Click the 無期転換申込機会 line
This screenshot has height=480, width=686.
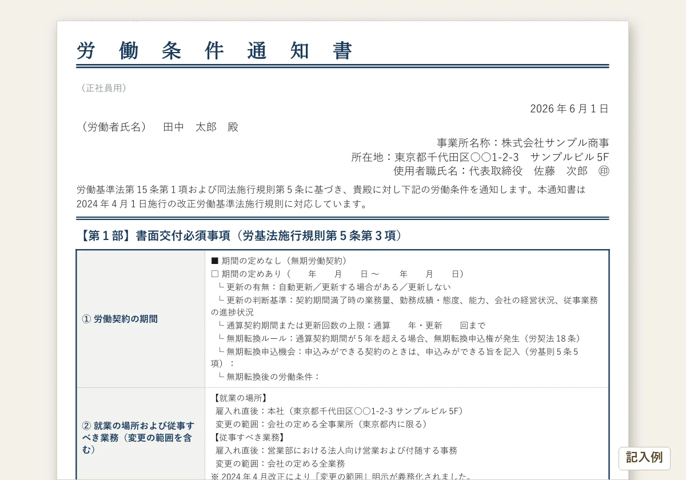pyautogui.click(x=395, y=358)
